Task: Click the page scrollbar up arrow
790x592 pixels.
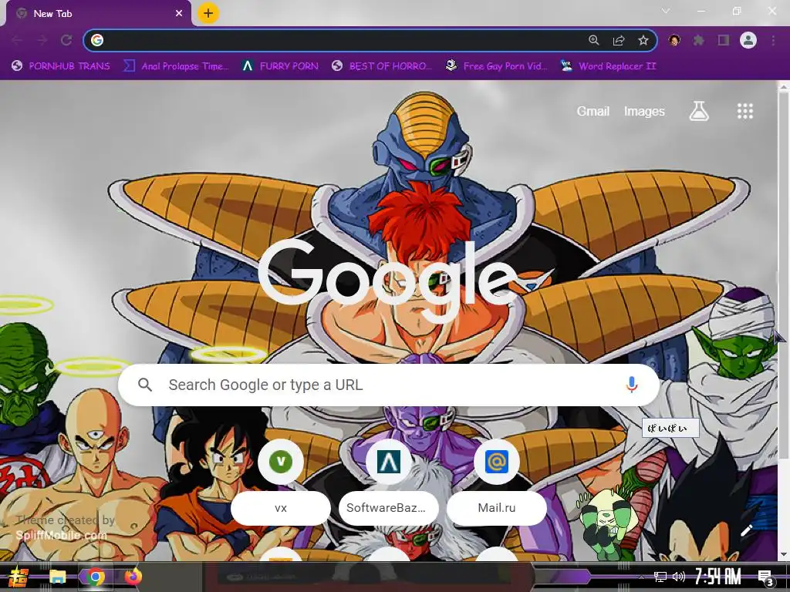Action: pos(784,87)
